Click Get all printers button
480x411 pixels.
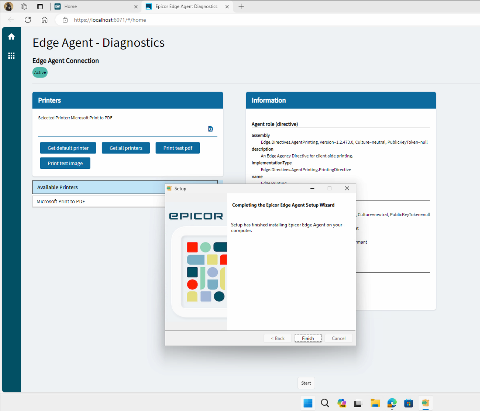pos(126,148)
